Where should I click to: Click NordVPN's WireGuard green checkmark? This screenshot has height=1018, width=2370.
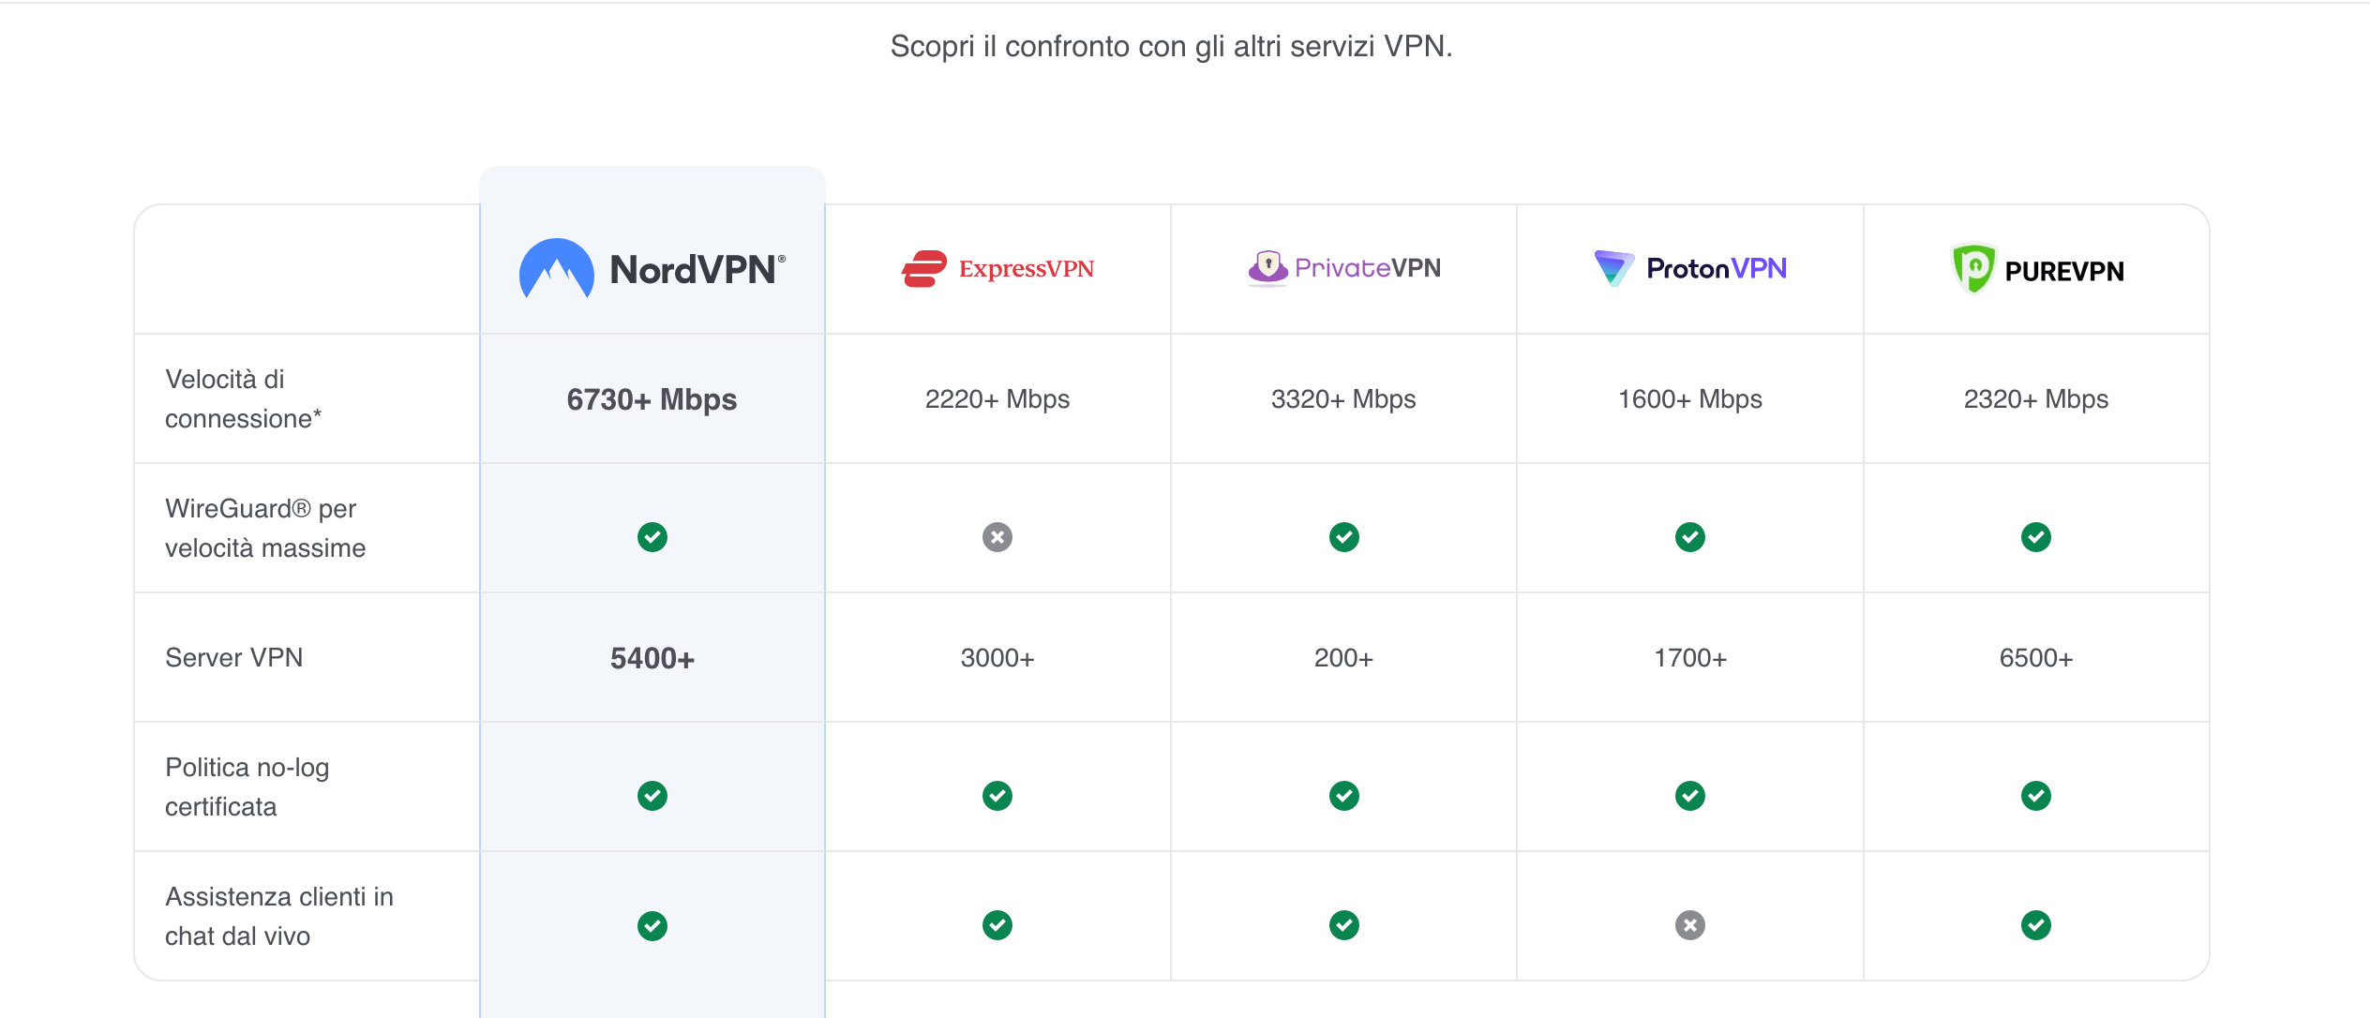pos(652,537)
